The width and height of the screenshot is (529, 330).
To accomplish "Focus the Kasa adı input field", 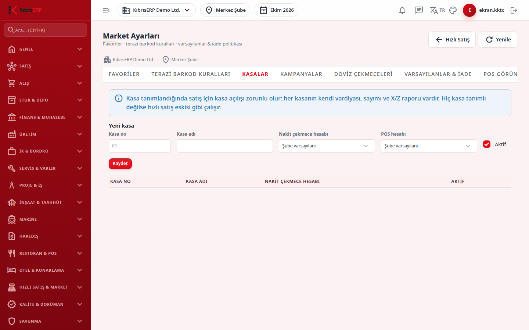I will (x=225, y=146).
